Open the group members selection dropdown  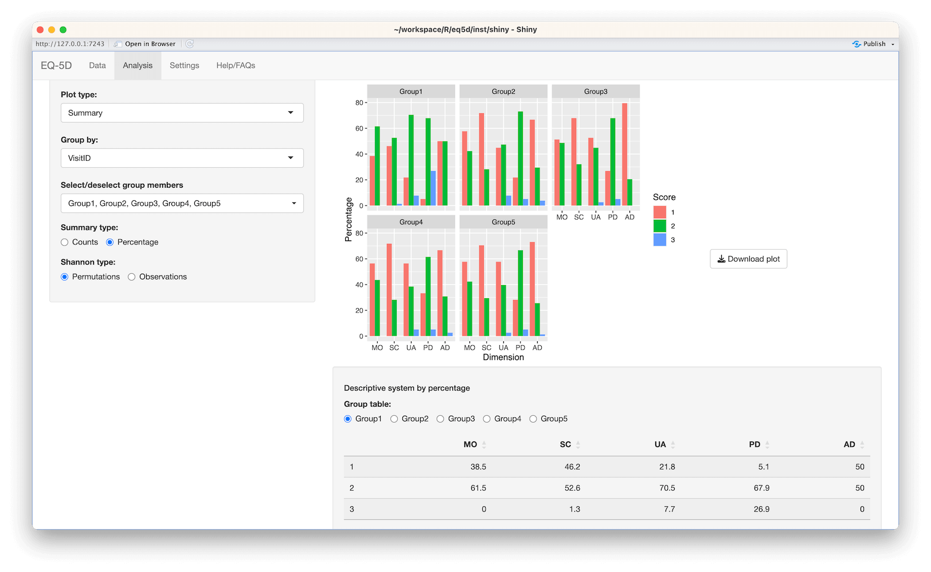tap(182, 203)
